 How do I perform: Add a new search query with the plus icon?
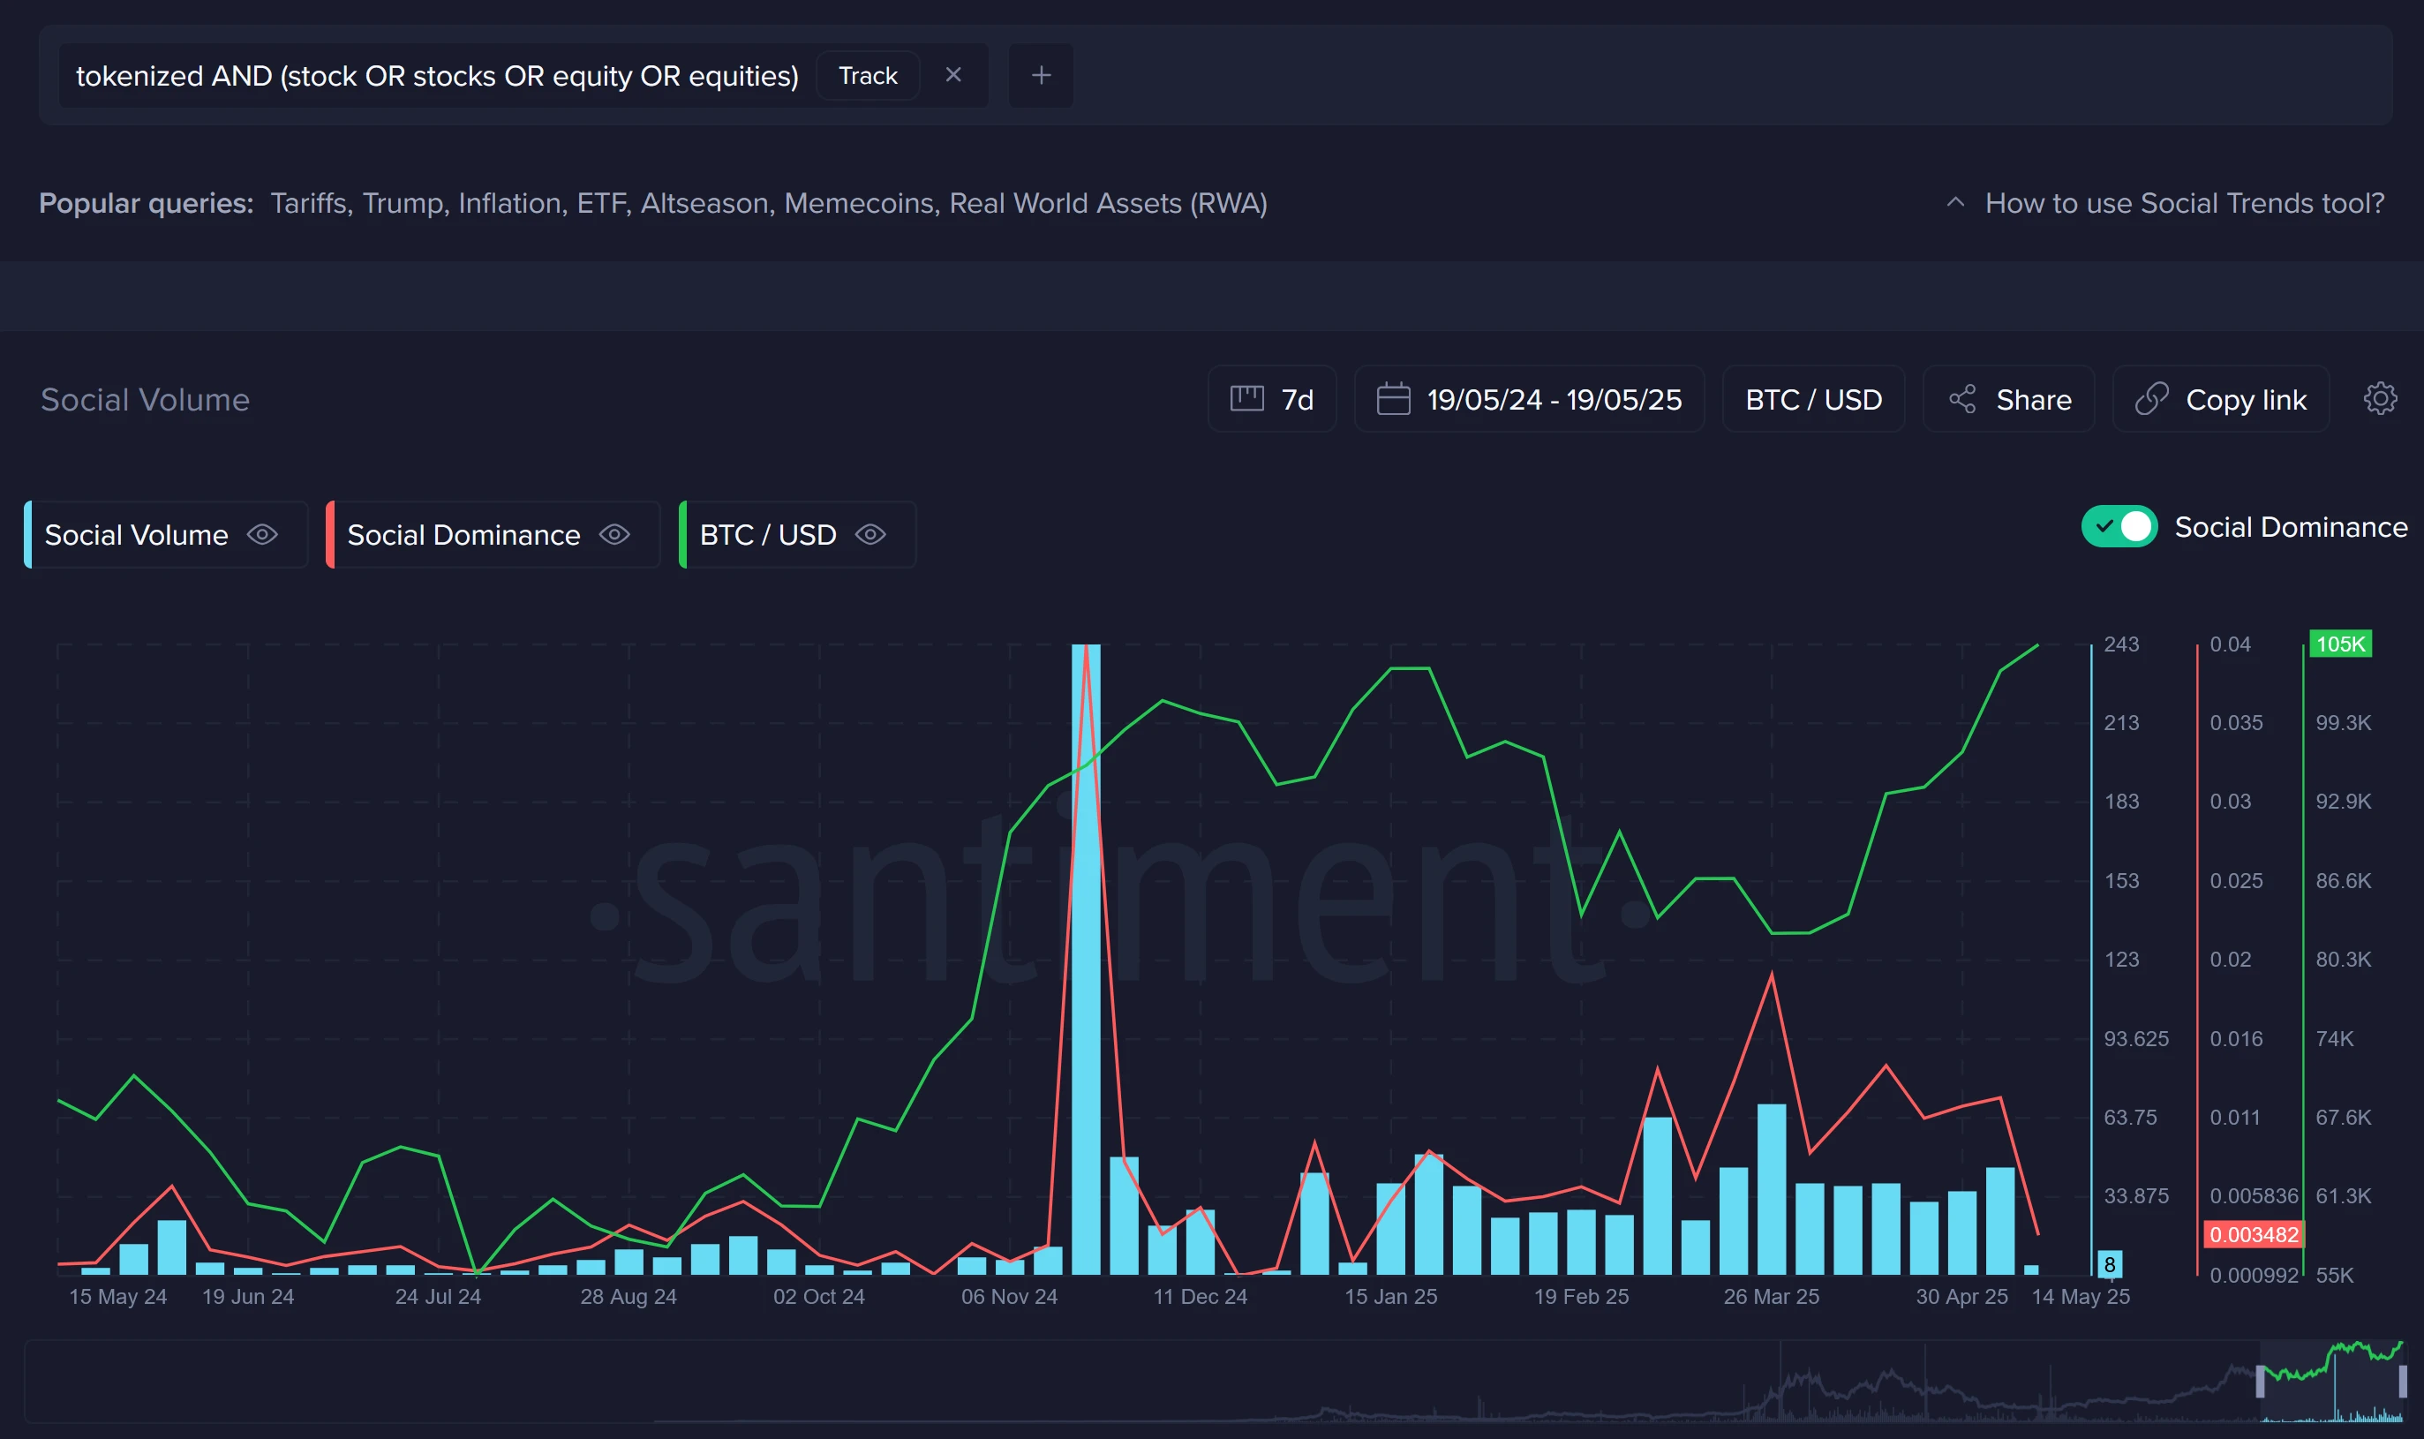1041,75
